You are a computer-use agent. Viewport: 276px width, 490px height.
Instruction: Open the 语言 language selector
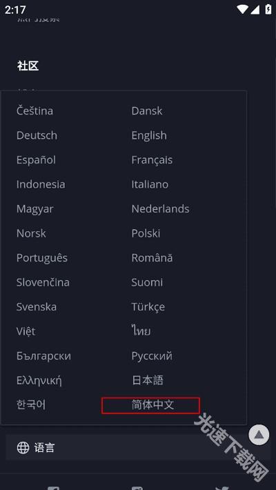(x=138, y=447)
